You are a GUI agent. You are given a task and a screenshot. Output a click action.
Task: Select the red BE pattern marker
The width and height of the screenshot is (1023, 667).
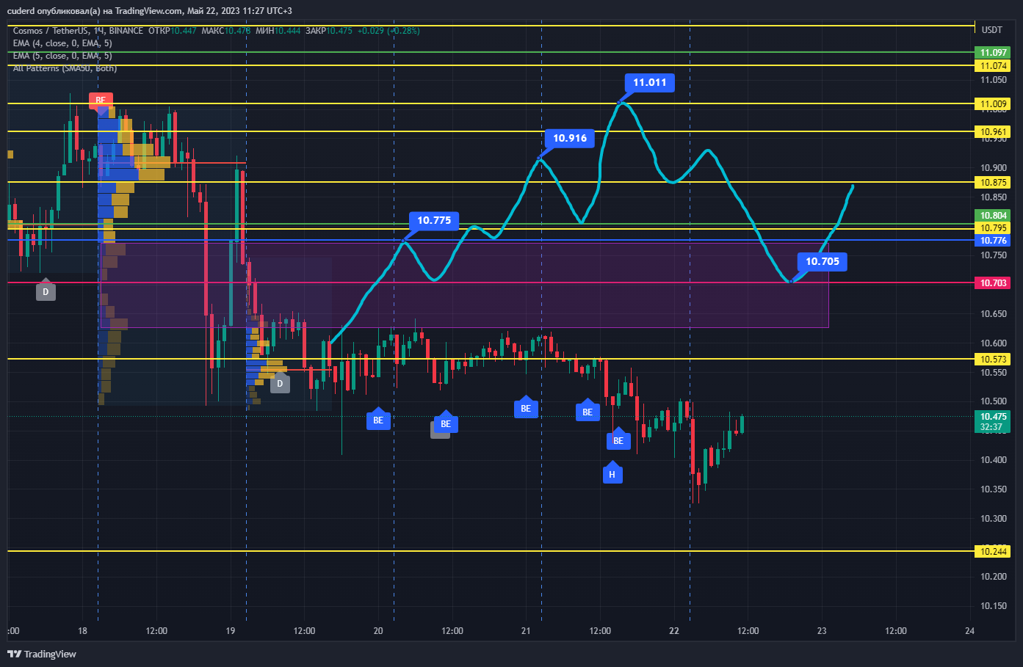pyautogui.click(x=101, y=101)
